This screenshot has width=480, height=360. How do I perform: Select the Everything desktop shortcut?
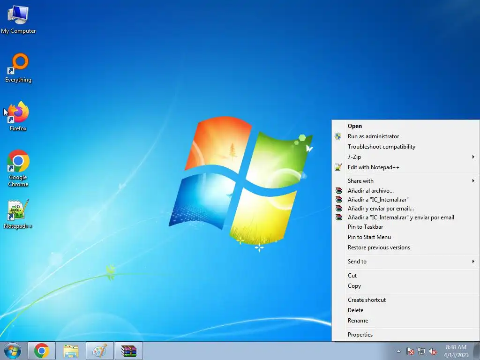pos(18,68)
